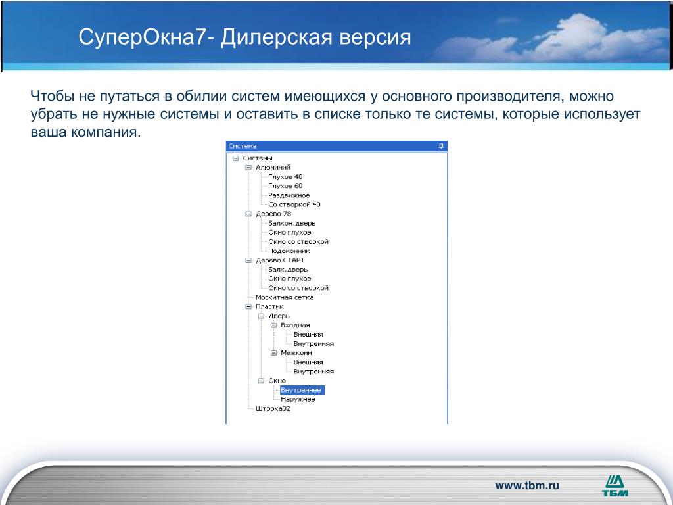Click the Пластик label
This screenshot has width=673, height=505.
269,306
